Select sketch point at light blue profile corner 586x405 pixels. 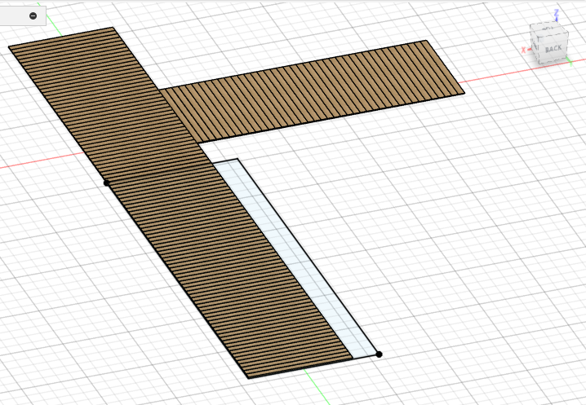pos(379,354)
